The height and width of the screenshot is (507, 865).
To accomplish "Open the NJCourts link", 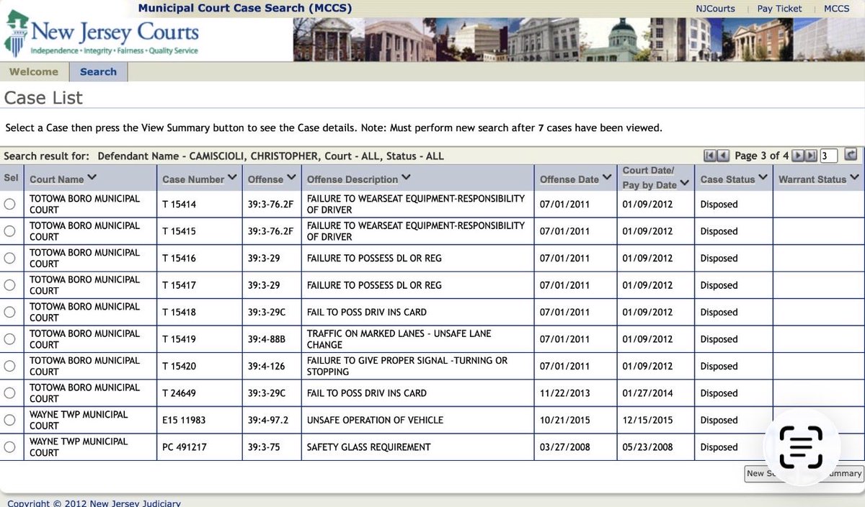I will click(x=715, y=9).
